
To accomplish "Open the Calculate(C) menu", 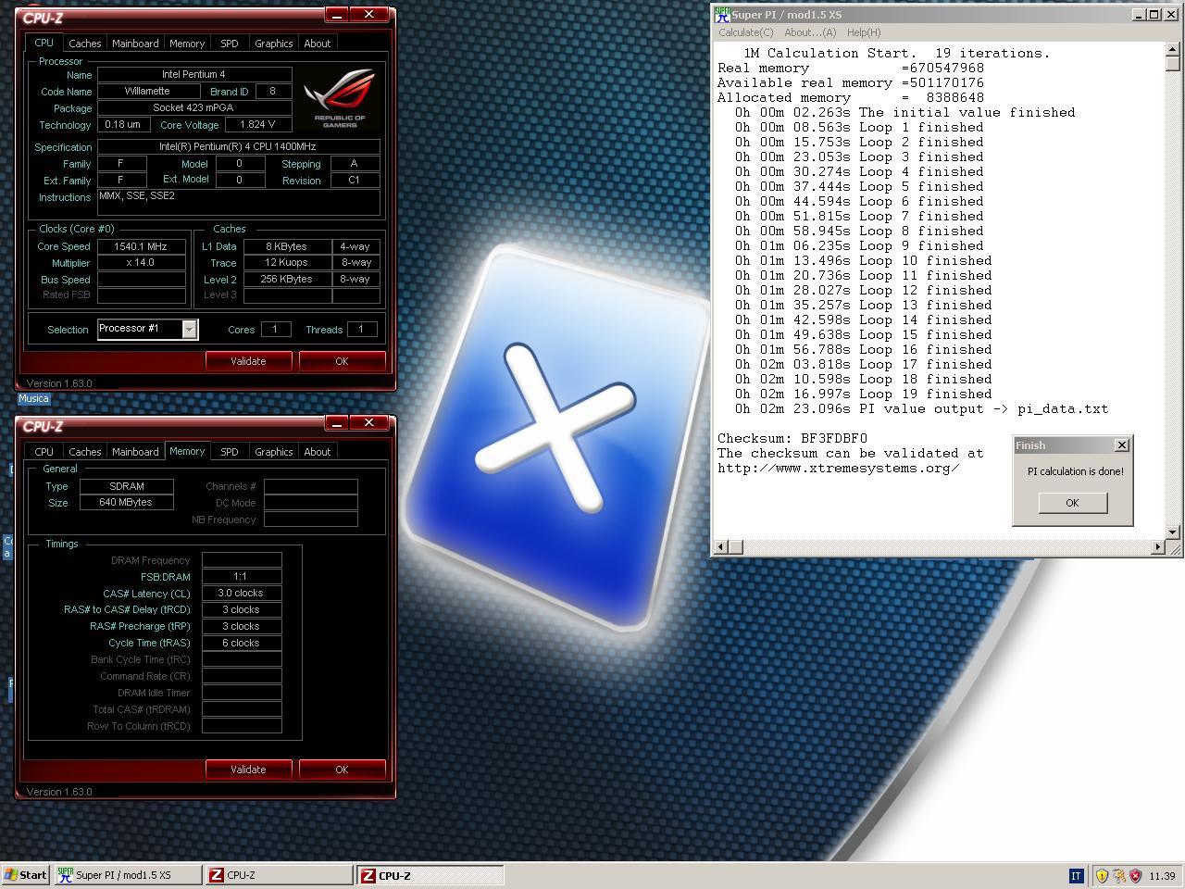I will [746, 32].
